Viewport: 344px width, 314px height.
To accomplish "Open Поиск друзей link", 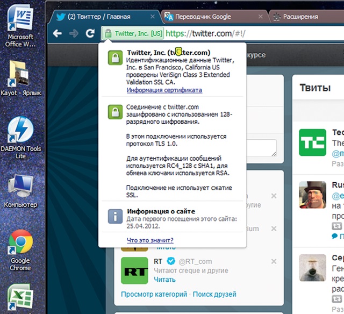I will coord(214,294).
